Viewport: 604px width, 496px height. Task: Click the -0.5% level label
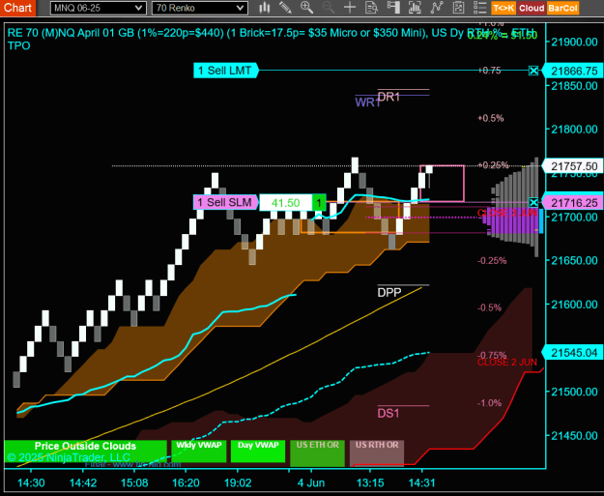pyautogui.click(x=489, y=307)
